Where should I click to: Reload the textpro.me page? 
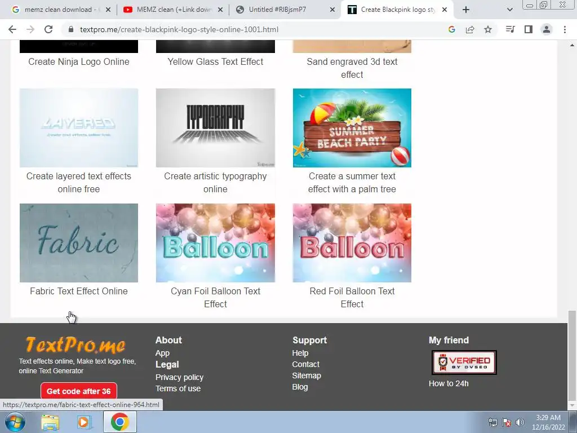tap(48, 29)
